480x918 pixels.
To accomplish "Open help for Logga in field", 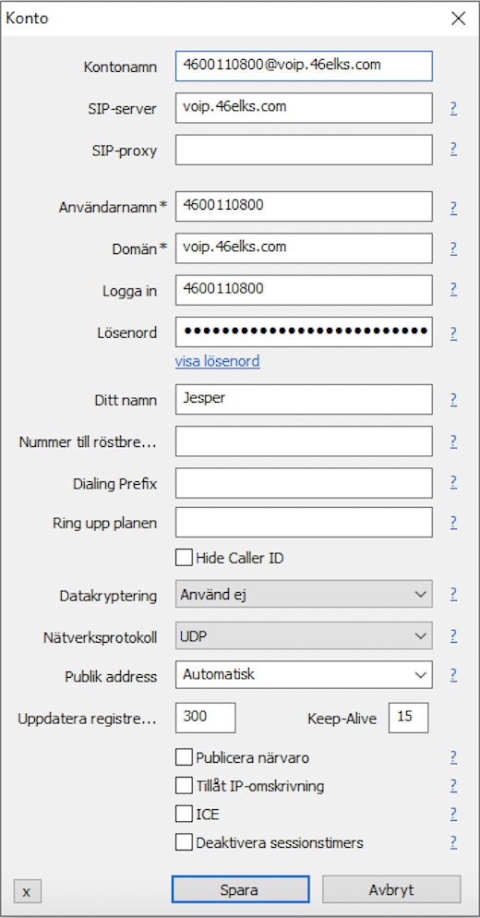I will (x=453, y=290).
